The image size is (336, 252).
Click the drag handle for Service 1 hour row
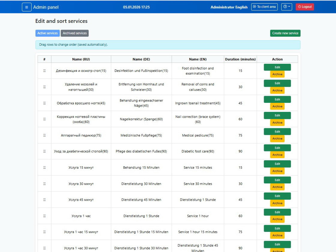(44, 216)
